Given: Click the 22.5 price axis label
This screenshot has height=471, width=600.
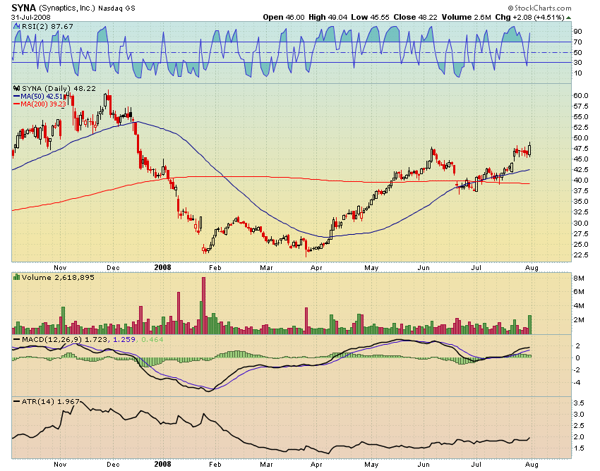Looking at the screenshot, I should 580,255.
